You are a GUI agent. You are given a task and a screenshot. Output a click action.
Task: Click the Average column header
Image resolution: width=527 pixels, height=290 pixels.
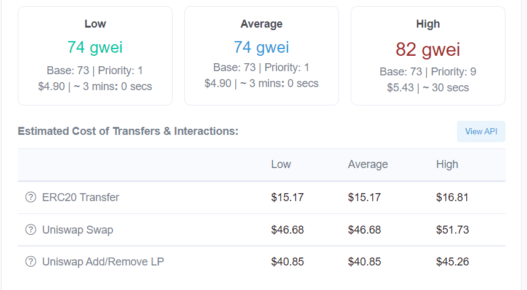tap(368, 164)
